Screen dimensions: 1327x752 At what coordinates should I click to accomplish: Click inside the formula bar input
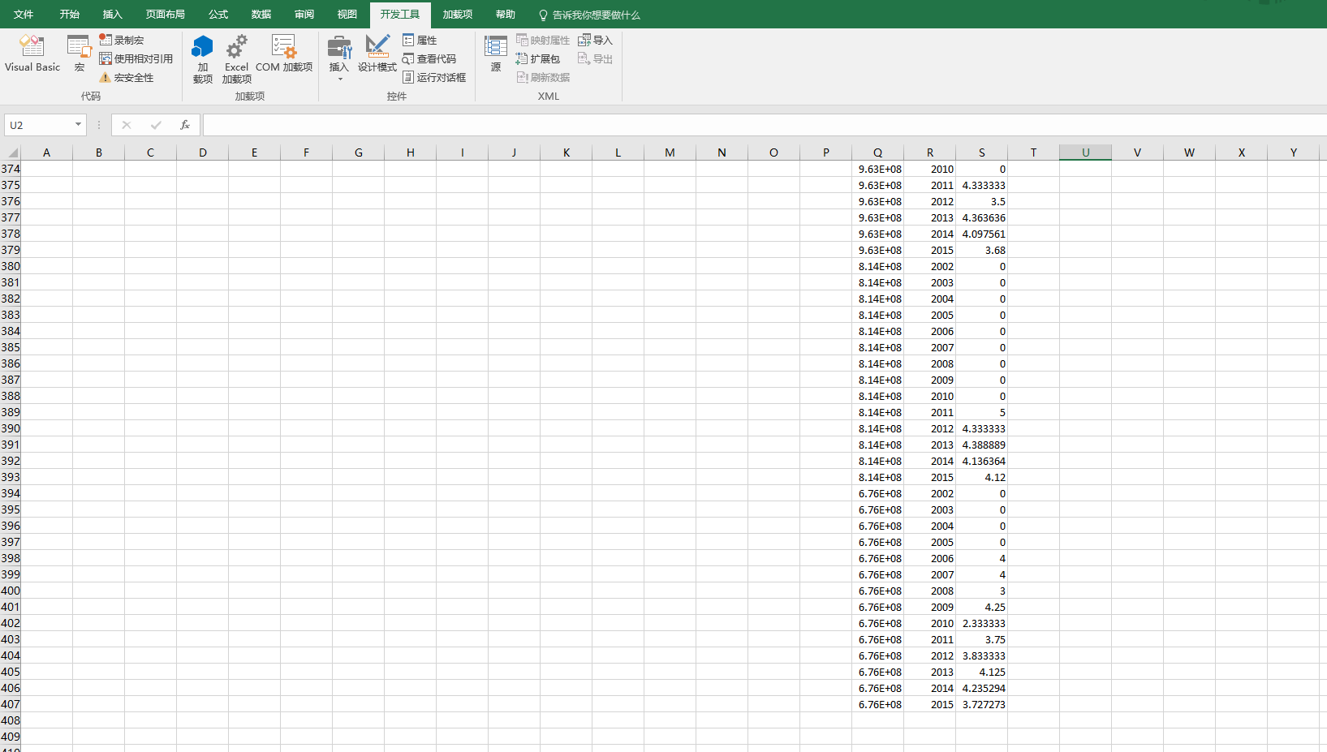[765, 125]
